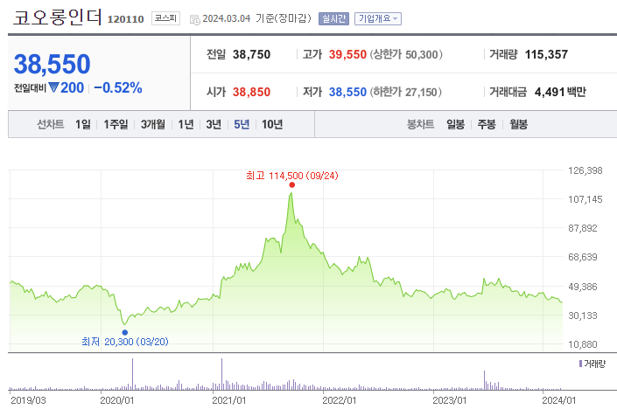
Task: Select the 5년 line chart tab
Action: point(242,124)
